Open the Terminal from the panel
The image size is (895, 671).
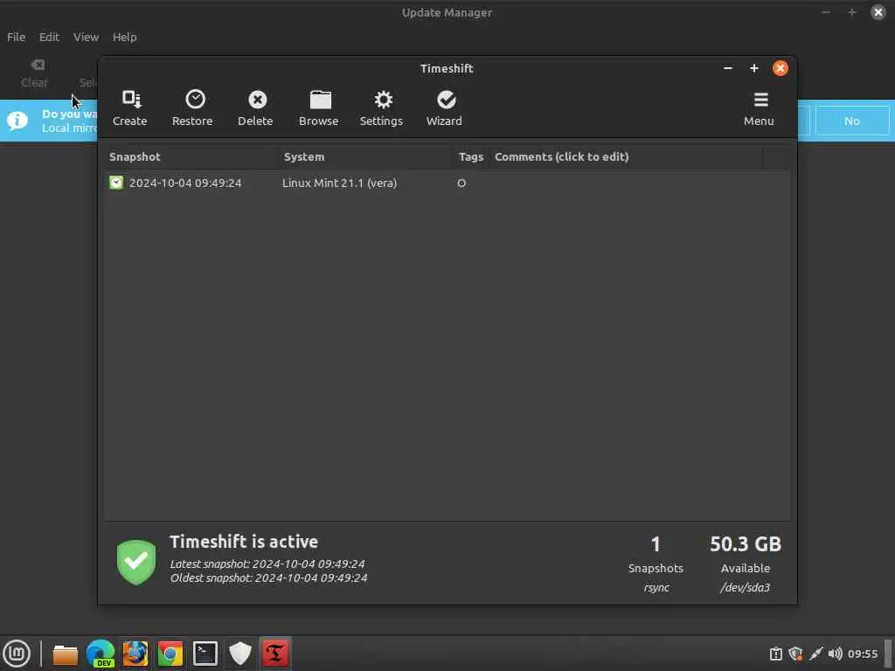click(x=205, y=654)
